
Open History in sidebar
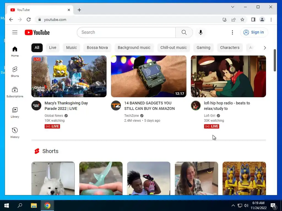[x=15, y=133]
